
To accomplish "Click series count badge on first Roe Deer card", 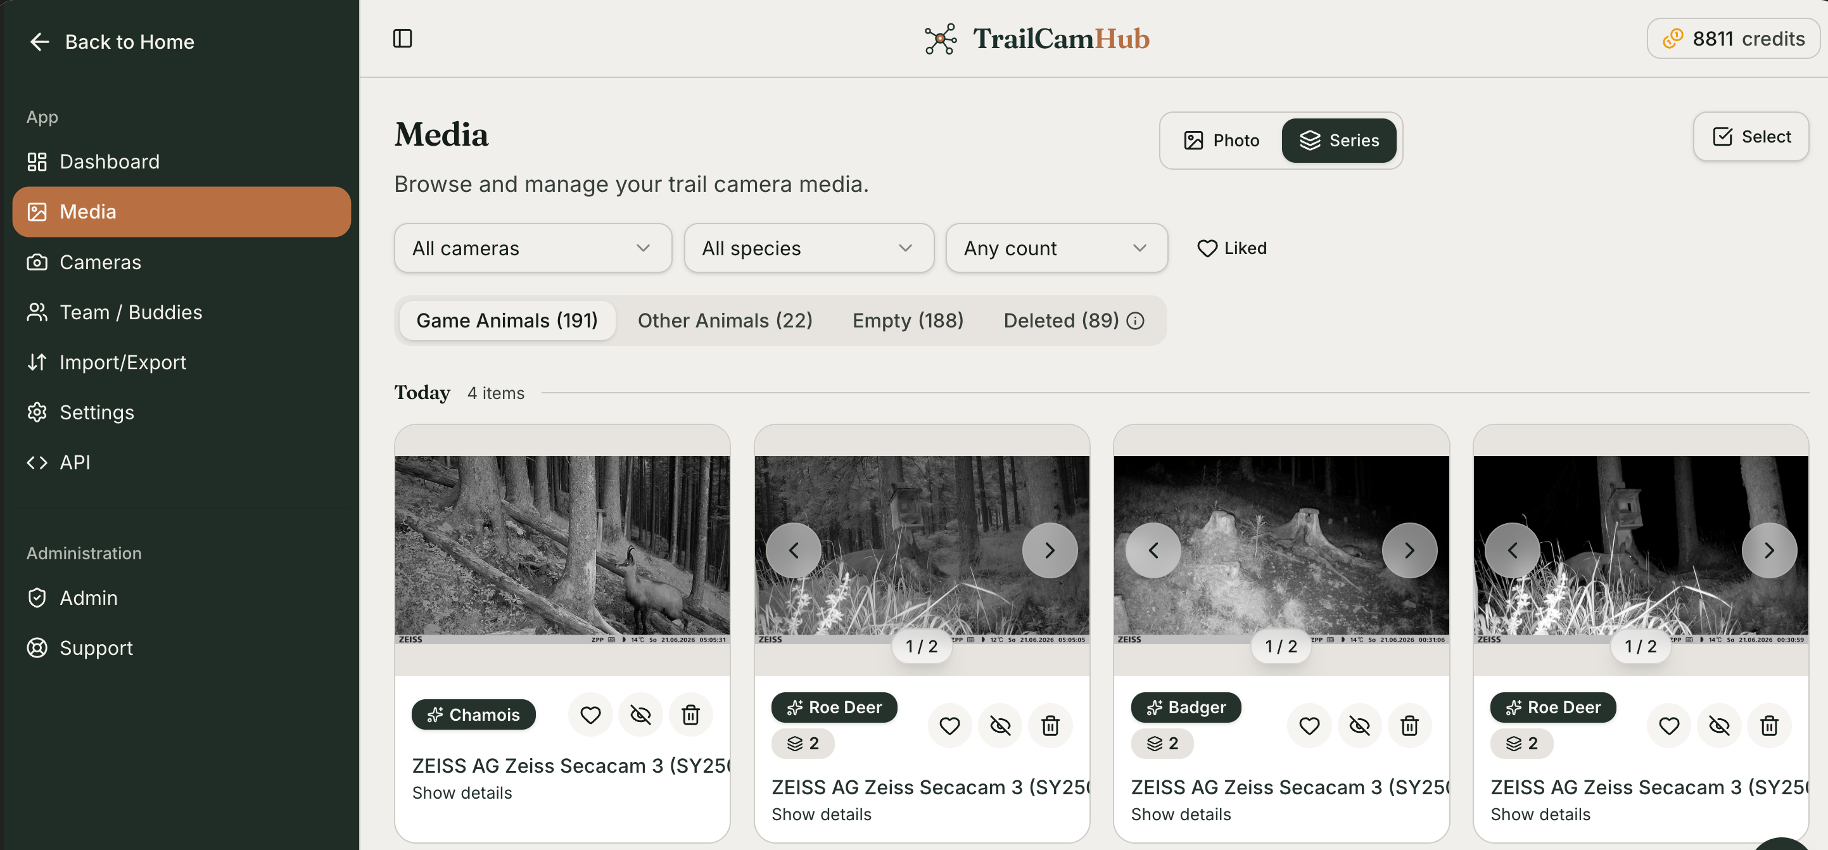I will coord(803,743).
